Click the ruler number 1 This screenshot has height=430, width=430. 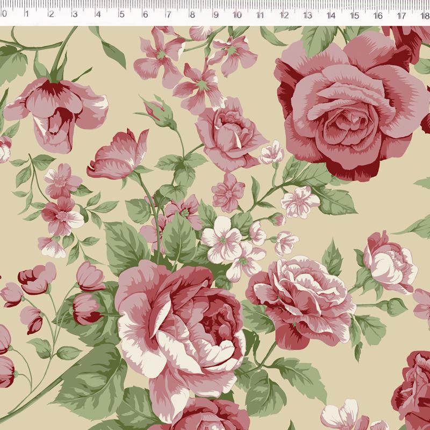click(x=26, y=14)
